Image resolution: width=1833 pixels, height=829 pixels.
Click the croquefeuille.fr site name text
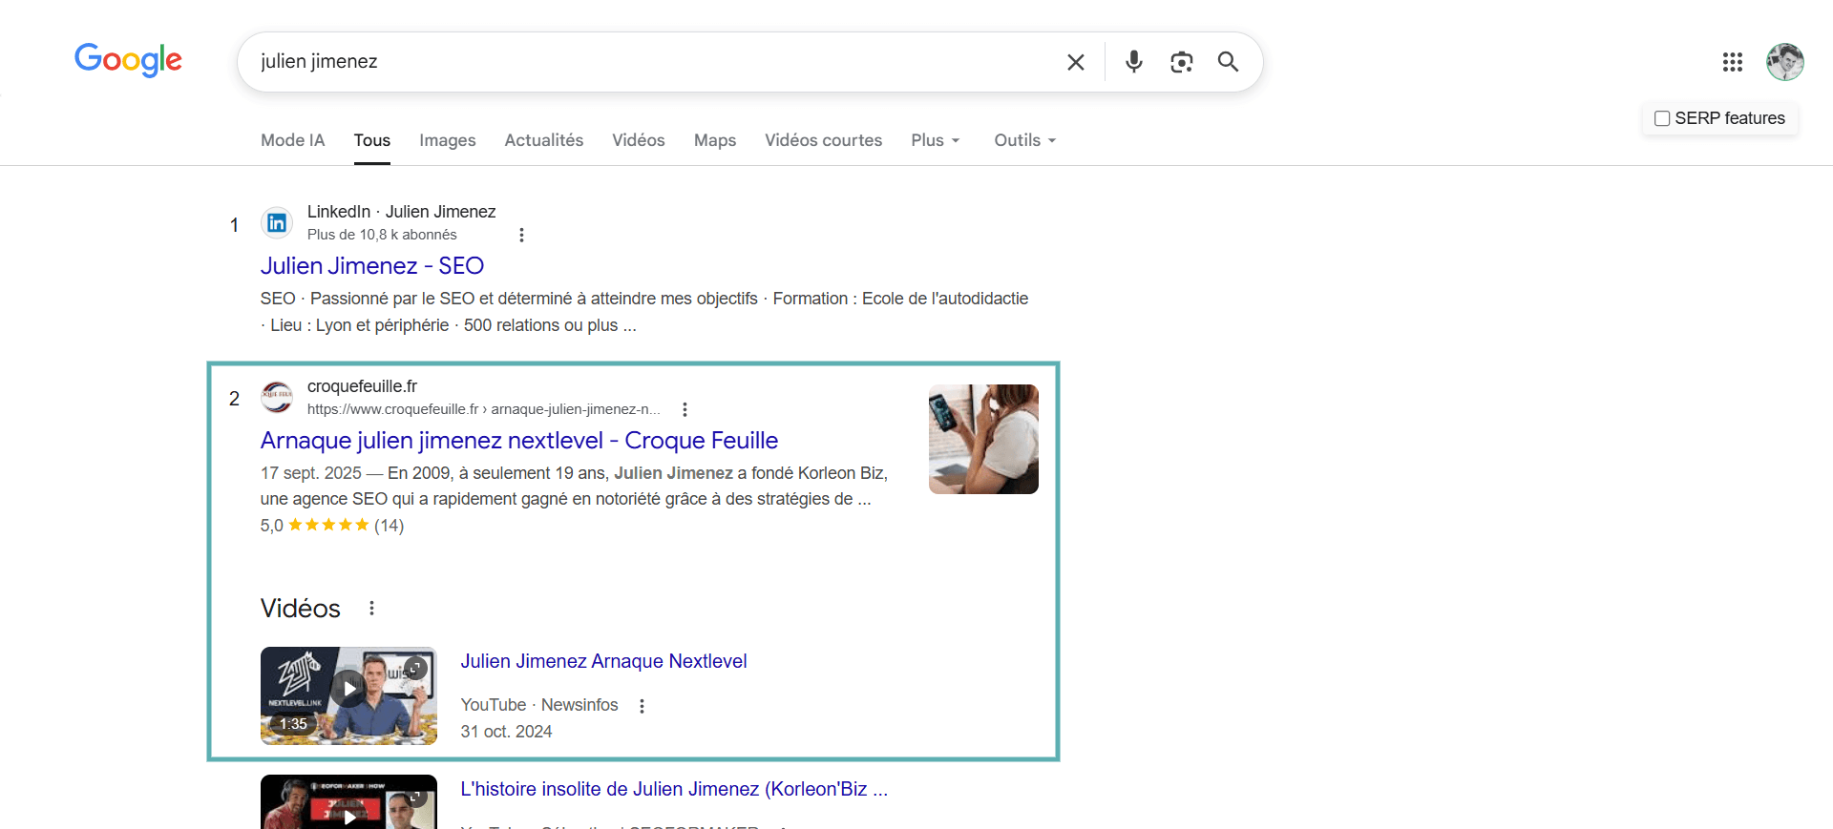tap(362, 386)
